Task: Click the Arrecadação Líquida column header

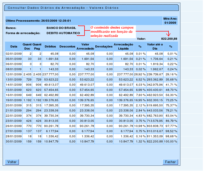Action: click(123, 46)
